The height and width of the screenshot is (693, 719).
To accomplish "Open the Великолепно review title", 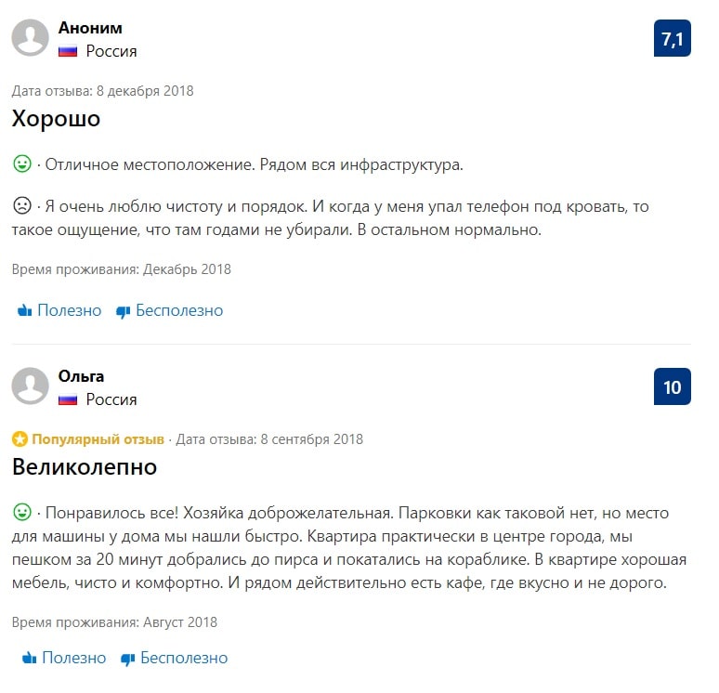I will [x=85, y=466].
